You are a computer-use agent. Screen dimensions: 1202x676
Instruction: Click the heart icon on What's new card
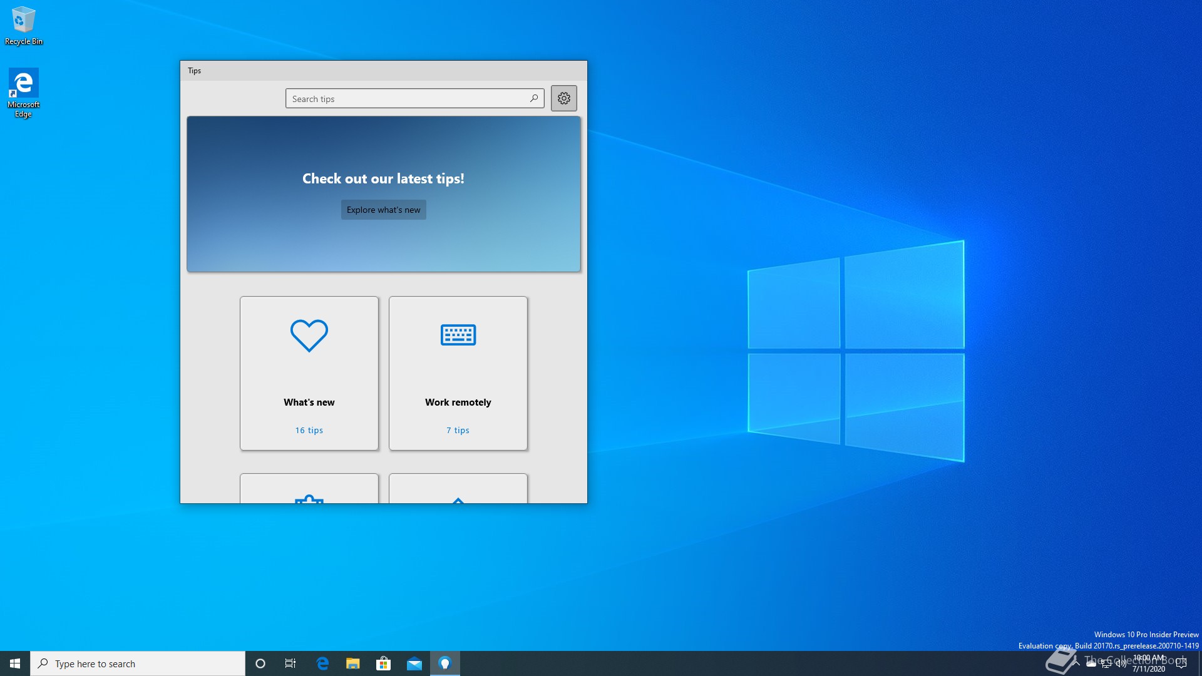309,335
